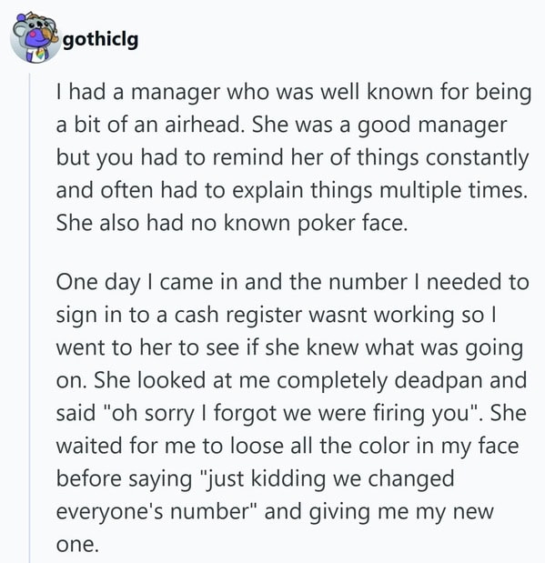Click the words "cash register"
545x563 pixels.
[x=232, y=316]
